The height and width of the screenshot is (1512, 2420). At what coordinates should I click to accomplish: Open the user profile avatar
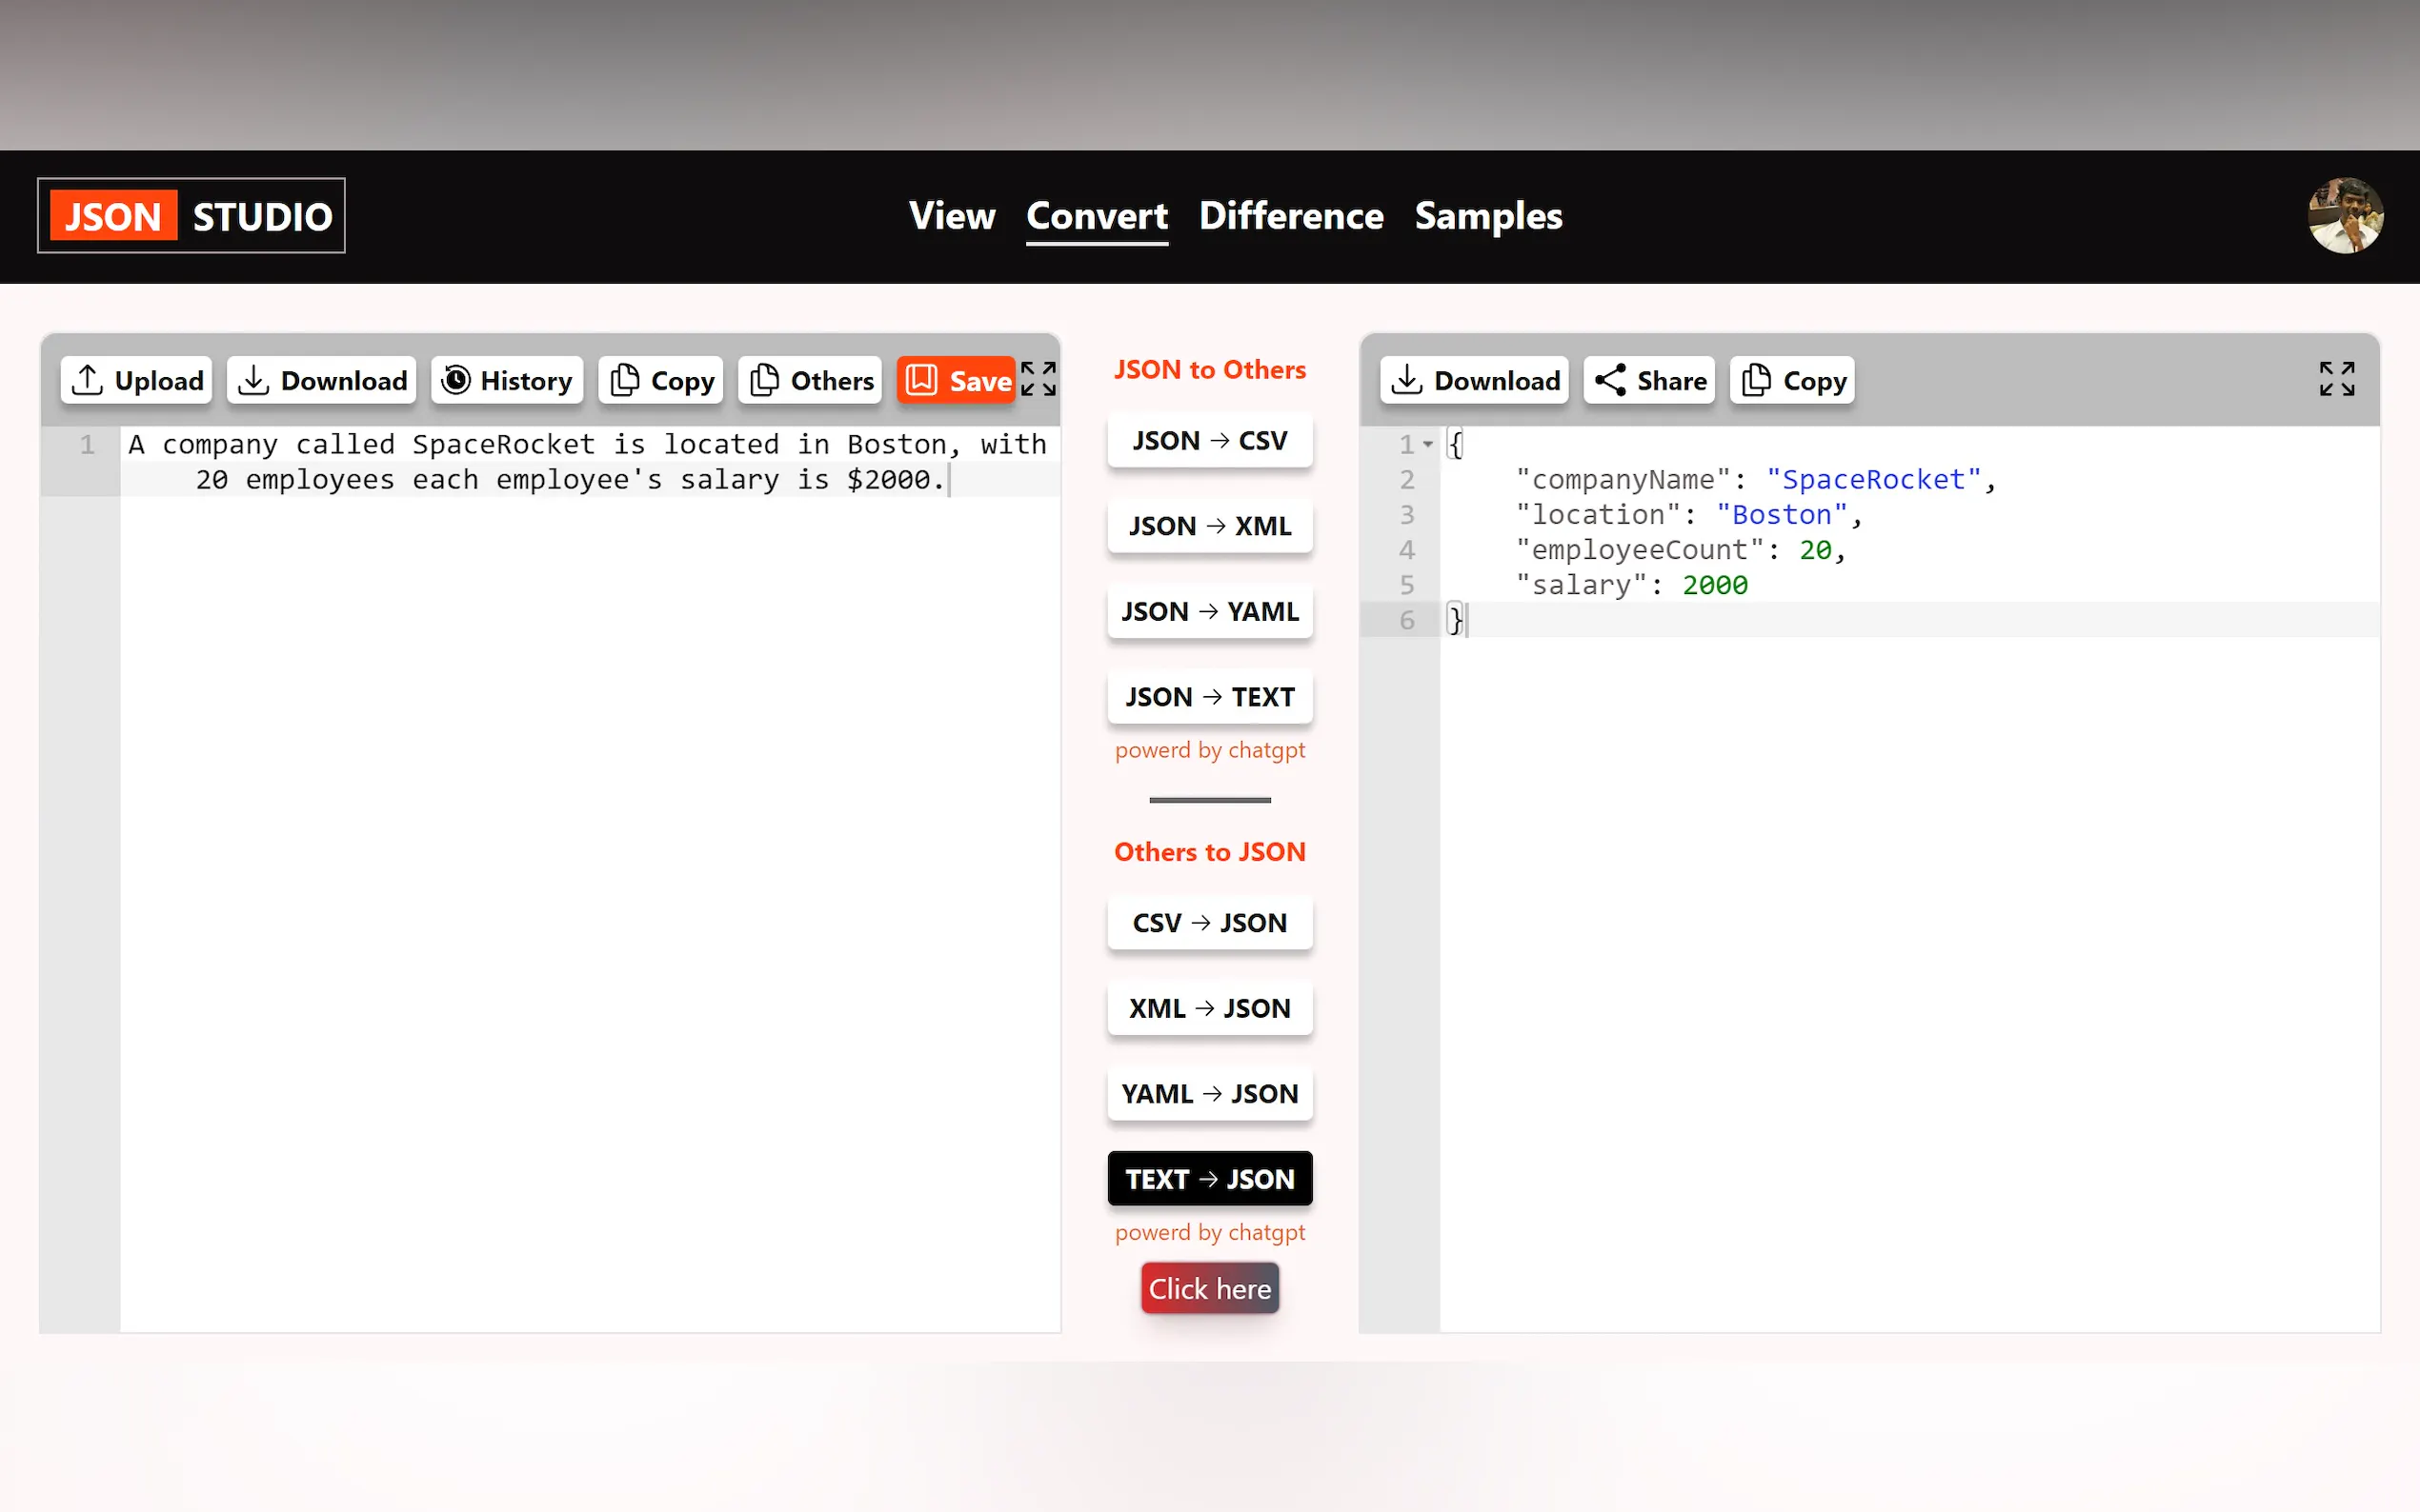click(x=2345, y=216)
